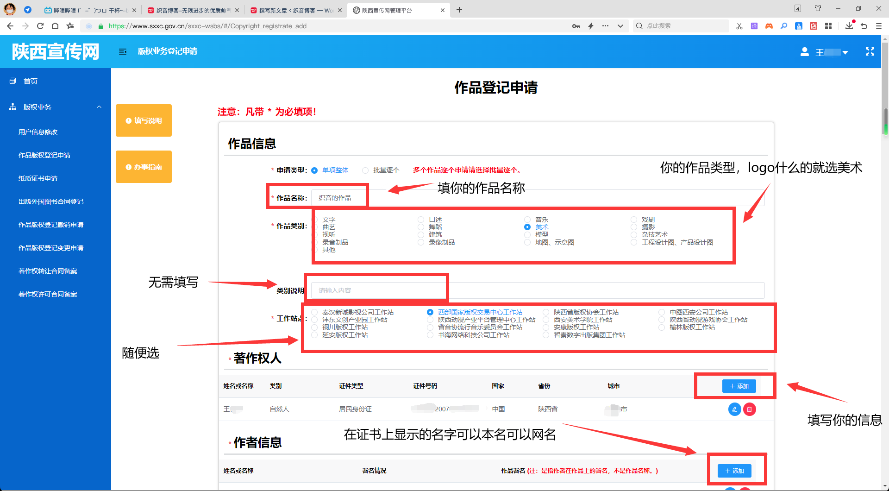Click the orange 填写说明 button
Screen dimensions: 889x491
[144, 120]
